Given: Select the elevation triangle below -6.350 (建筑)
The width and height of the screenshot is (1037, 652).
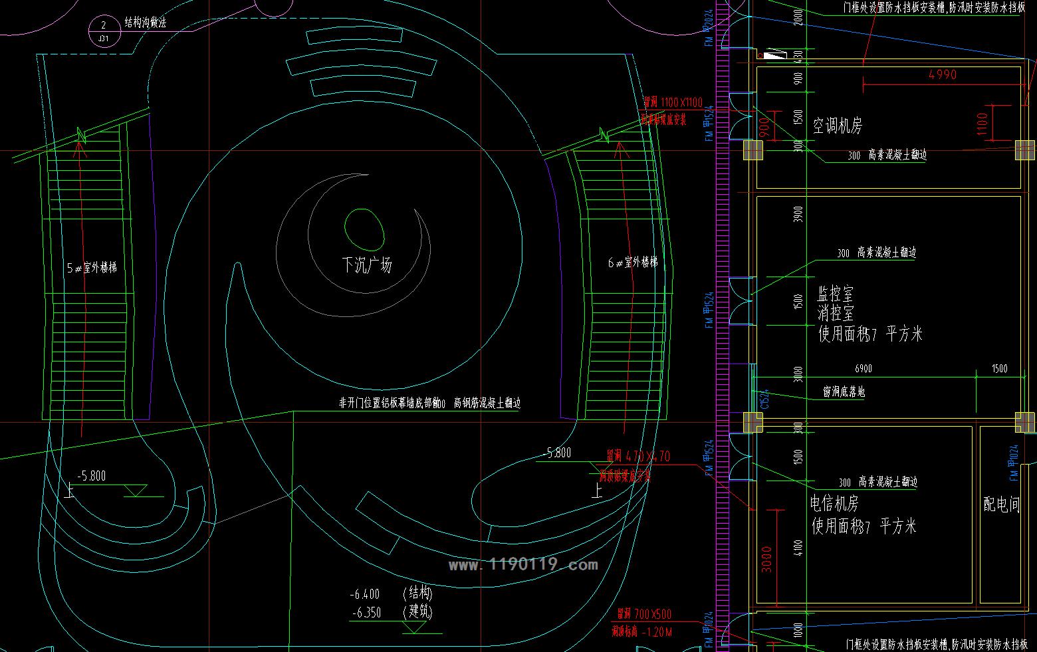Looking at the screenshot, I should point(415,627).
